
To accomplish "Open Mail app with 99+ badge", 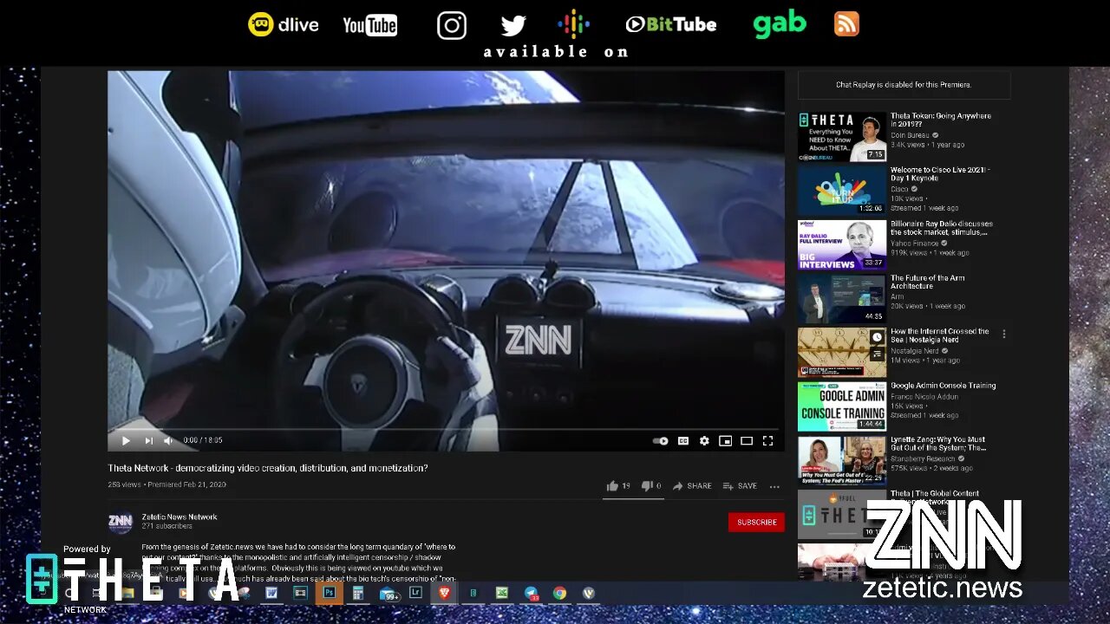I will (x=388, y=593).
